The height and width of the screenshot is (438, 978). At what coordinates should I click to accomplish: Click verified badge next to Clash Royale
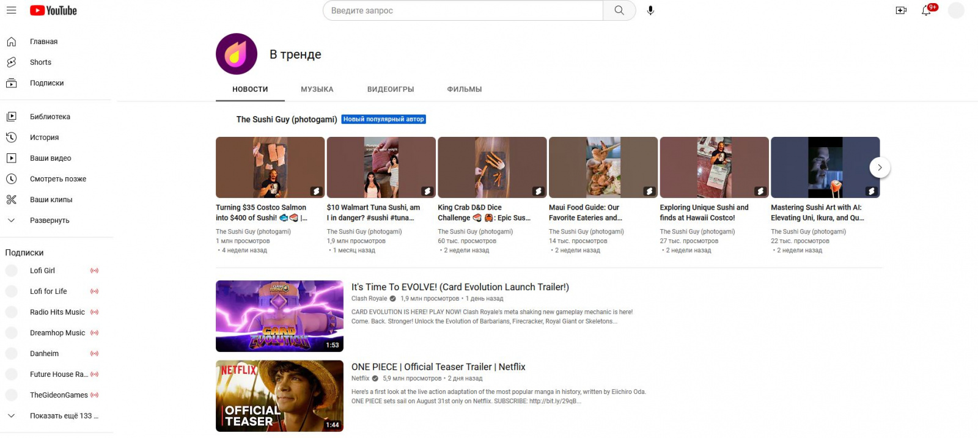pos(393,299)
